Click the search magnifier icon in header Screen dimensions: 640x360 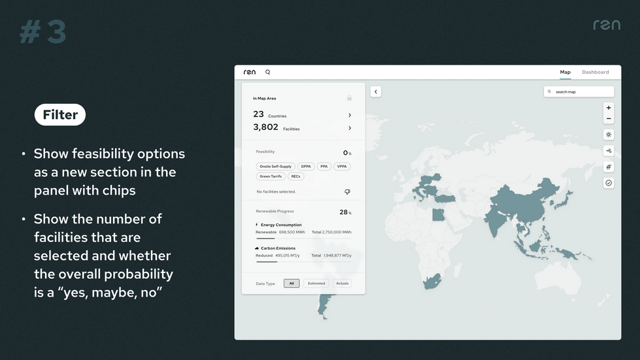(x=267, y=73)
